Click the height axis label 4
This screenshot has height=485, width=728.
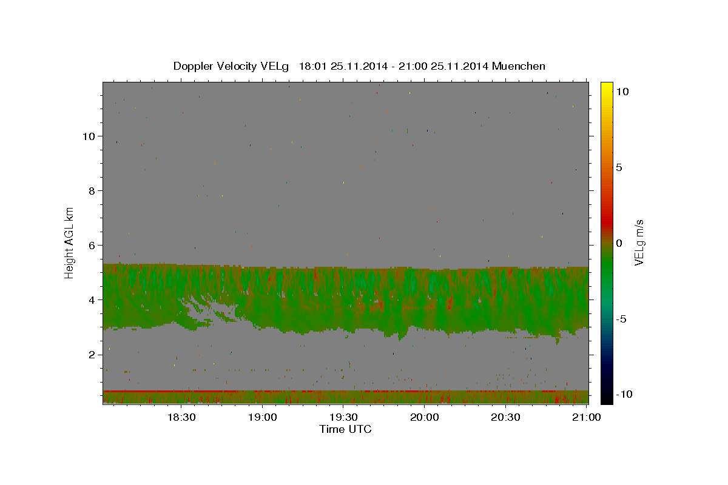pyautogui.click(x=92, y=299)
